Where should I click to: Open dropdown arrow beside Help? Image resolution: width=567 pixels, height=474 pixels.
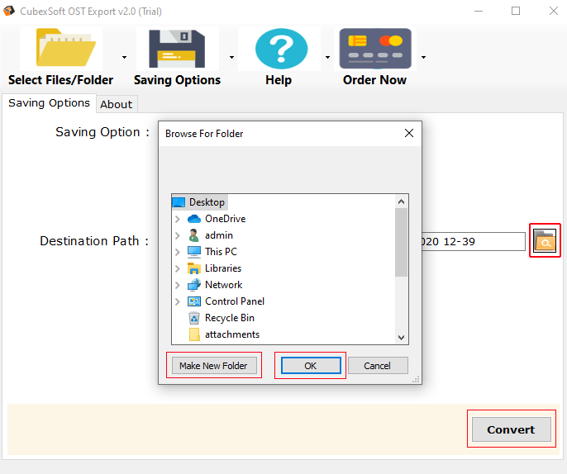coord(327,57)
